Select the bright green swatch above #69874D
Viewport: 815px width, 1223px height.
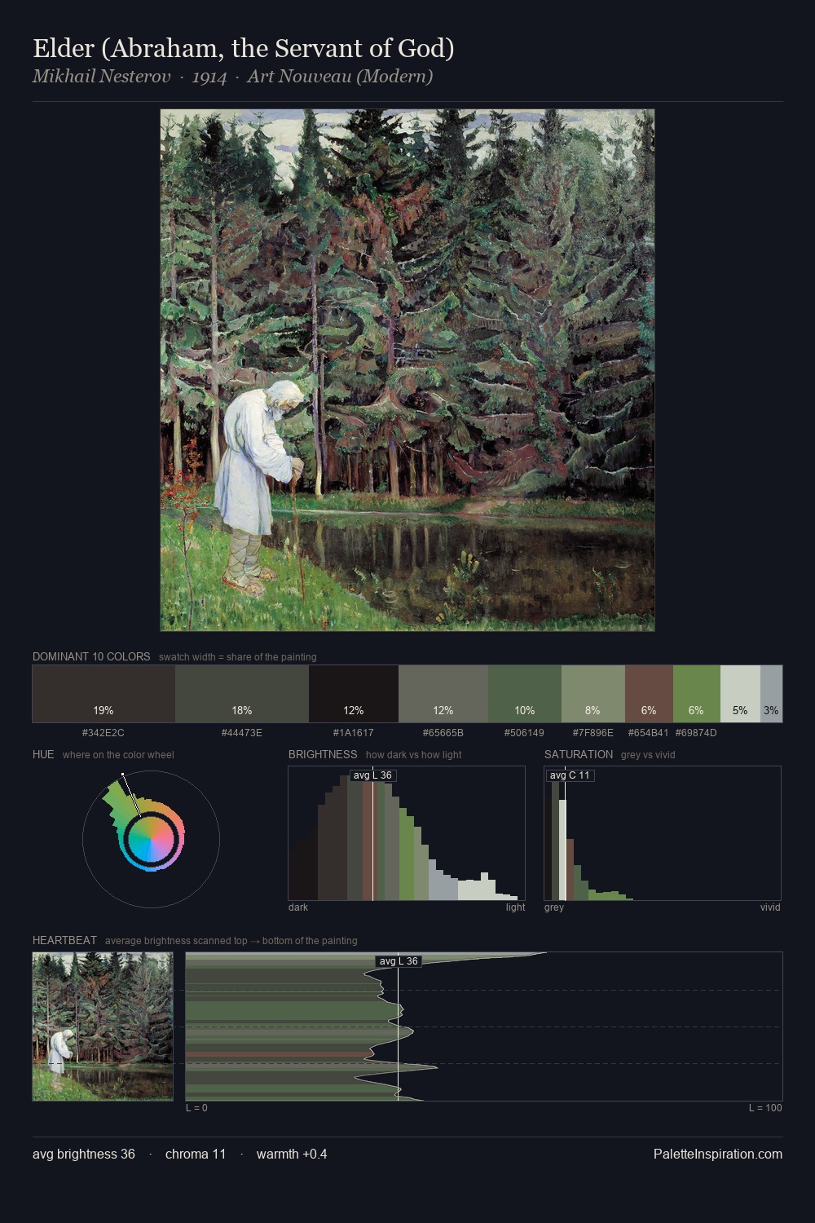[x=697, y=694]
